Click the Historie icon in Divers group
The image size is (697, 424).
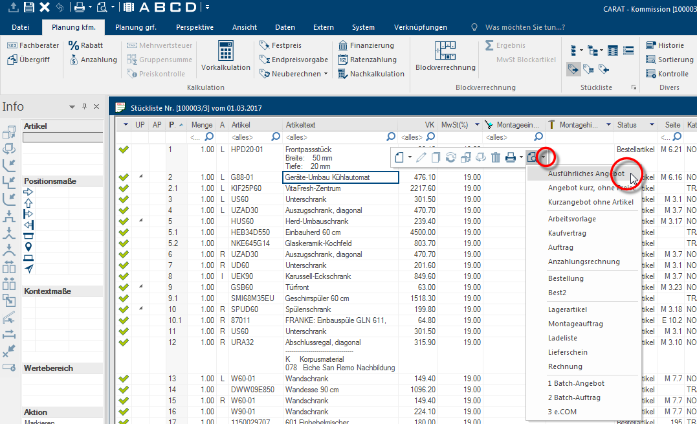pyautogui.click(x=651, y=45)
